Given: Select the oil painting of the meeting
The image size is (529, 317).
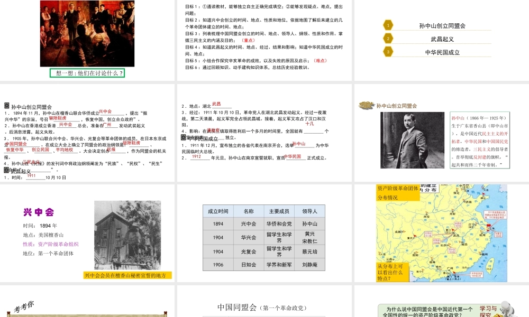Looking at the screenshot, I should point(87,33).
